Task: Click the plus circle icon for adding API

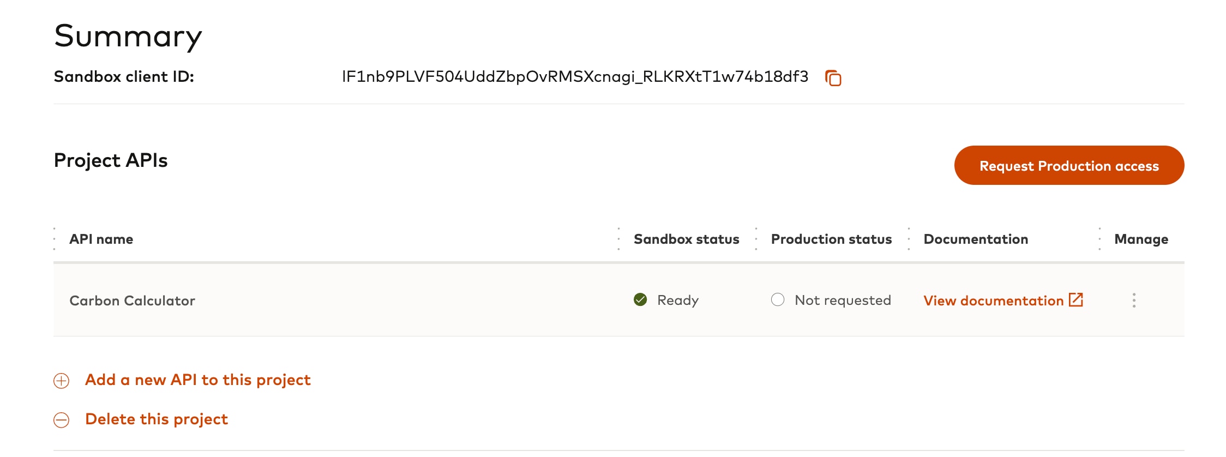Action: tap(62, 381)
